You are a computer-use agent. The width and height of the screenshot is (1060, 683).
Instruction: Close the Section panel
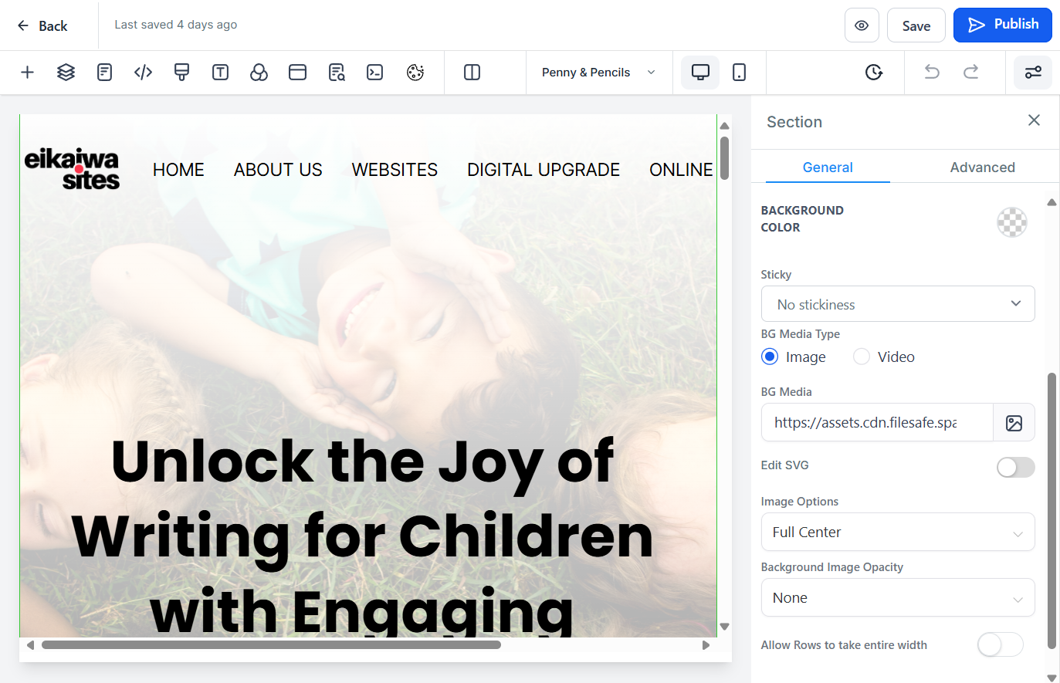coord(1034,120)
